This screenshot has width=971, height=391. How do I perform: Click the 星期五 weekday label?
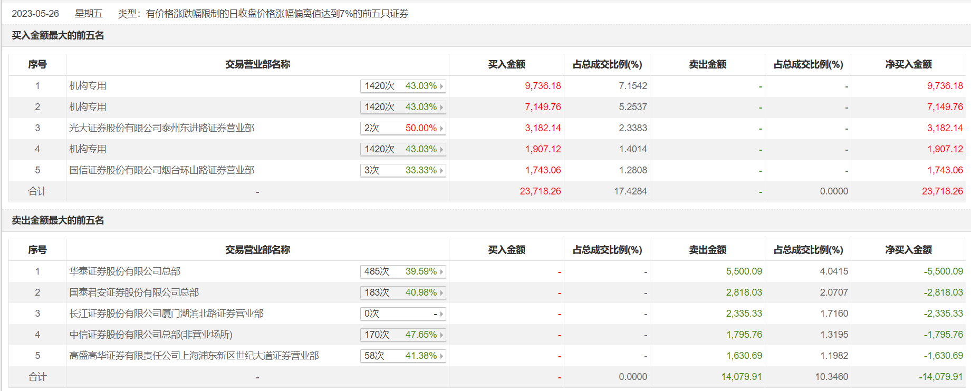[89, 14]
